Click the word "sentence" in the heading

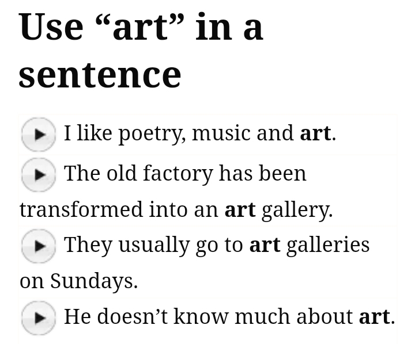point(100,75)
